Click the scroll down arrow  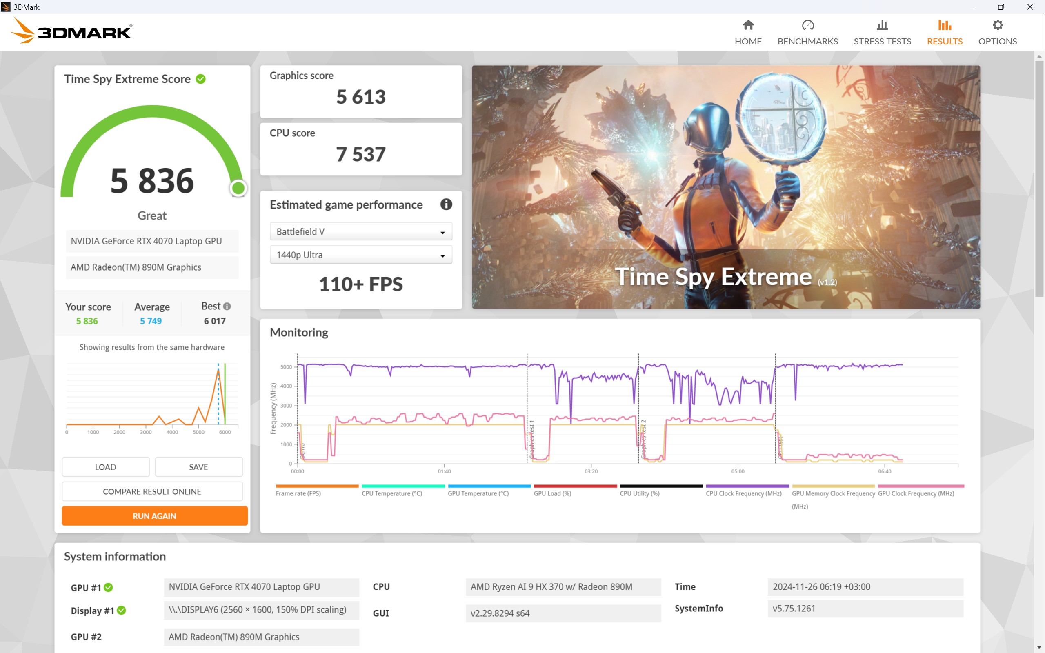[1039, 648]
